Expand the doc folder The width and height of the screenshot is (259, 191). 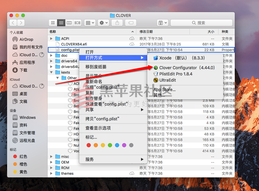tap(51, 56)
